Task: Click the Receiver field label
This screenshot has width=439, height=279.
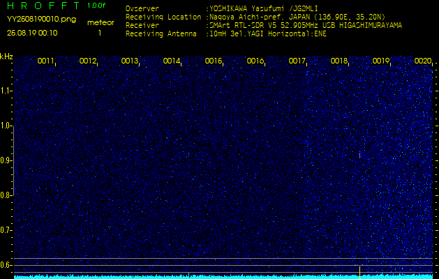Action: coord(142,26)
